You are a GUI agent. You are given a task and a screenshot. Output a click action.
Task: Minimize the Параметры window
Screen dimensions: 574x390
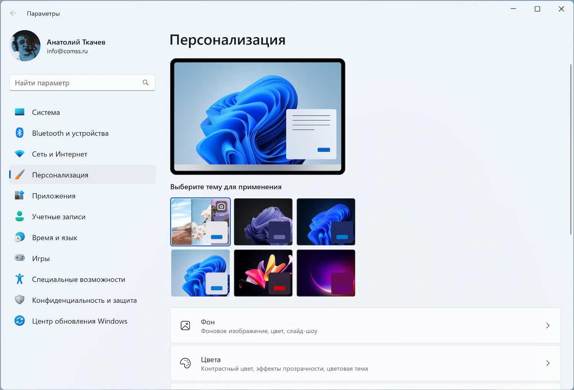[x=514, y=9]
